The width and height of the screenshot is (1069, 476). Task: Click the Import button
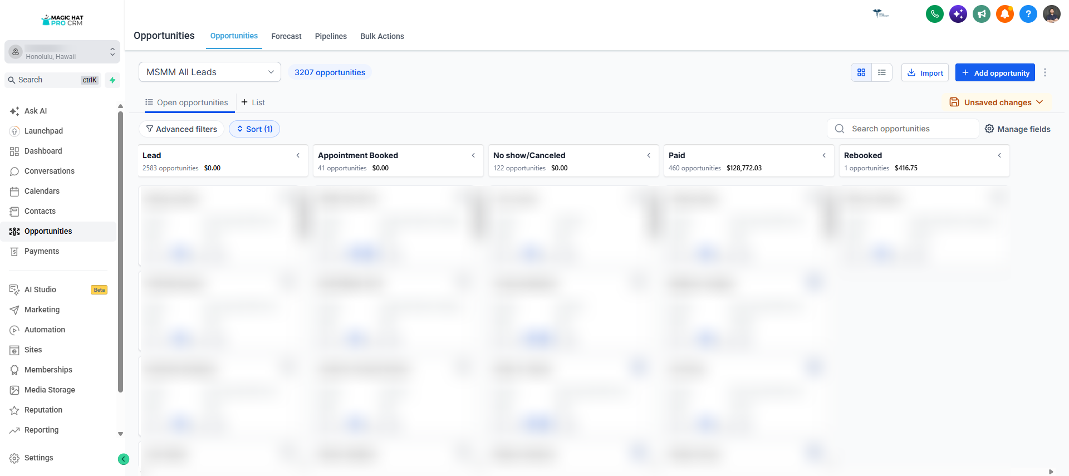(925, 72)
